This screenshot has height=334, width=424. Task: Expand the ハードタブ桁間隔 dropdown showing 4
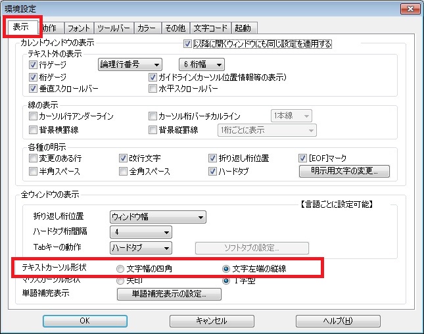(140, 232)
